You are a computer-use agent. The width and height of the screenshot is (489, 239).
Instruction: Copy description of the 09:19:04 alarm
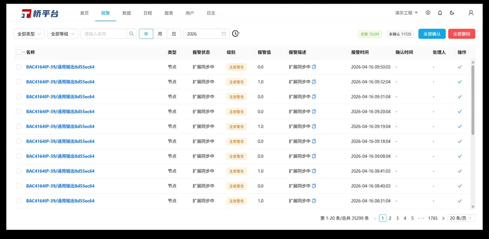(314, 126)
